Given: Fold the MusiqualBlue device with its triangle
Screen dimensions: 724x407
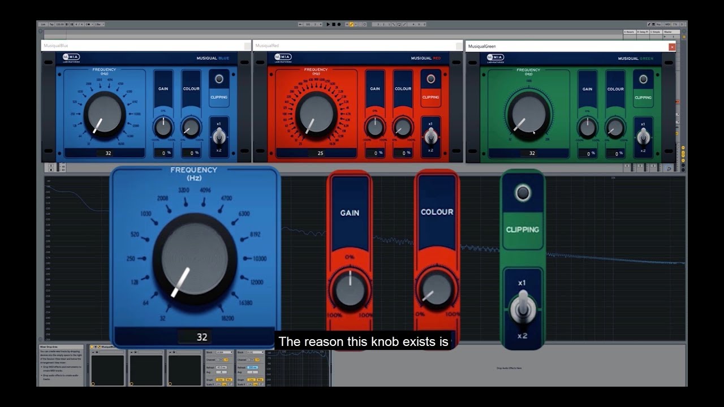Looking at the screenshot, I should [x=96, y=347].
